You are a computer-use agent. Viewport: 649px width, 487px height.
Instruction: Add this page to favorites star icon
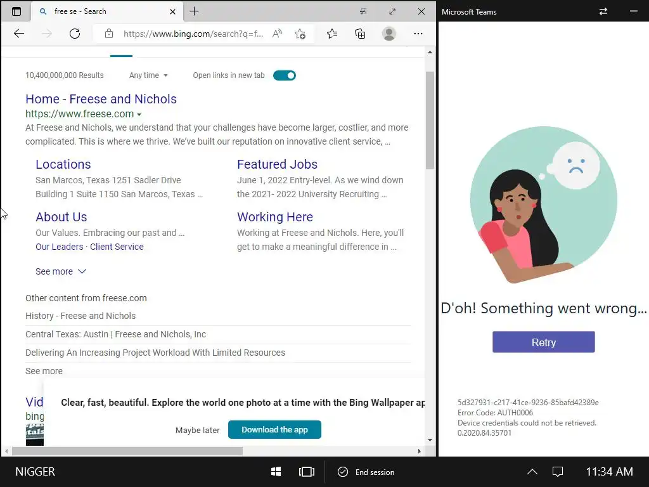(x=300, y=34)
